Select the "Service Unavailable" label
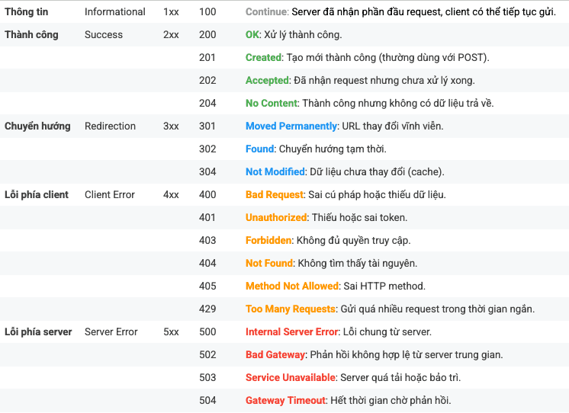Image resolution: width=569 pixels, height=413 pixels. pyautogui.click(x=291, y=378)
